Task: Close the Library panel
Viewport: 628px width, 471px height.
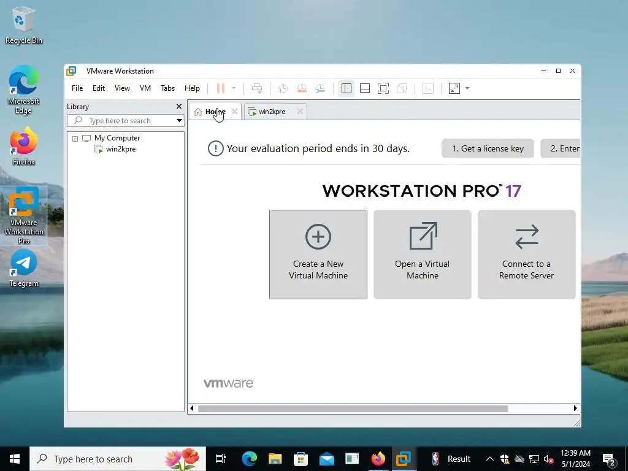Action: pyautogui.click(x=179, y=107)
